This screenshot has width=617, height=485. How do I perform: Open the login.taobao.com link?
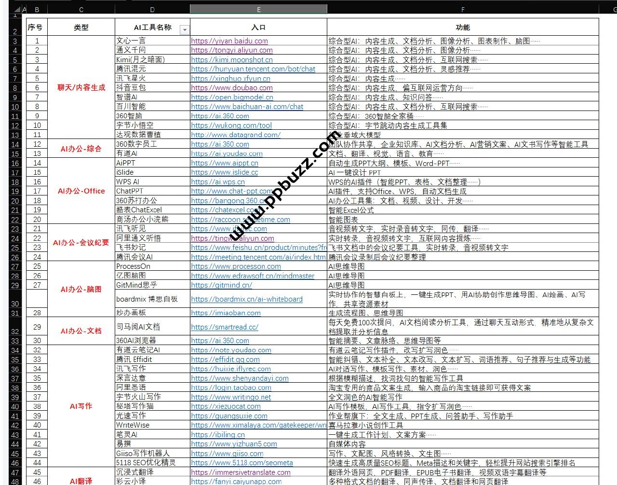click(x=231, y=388)
